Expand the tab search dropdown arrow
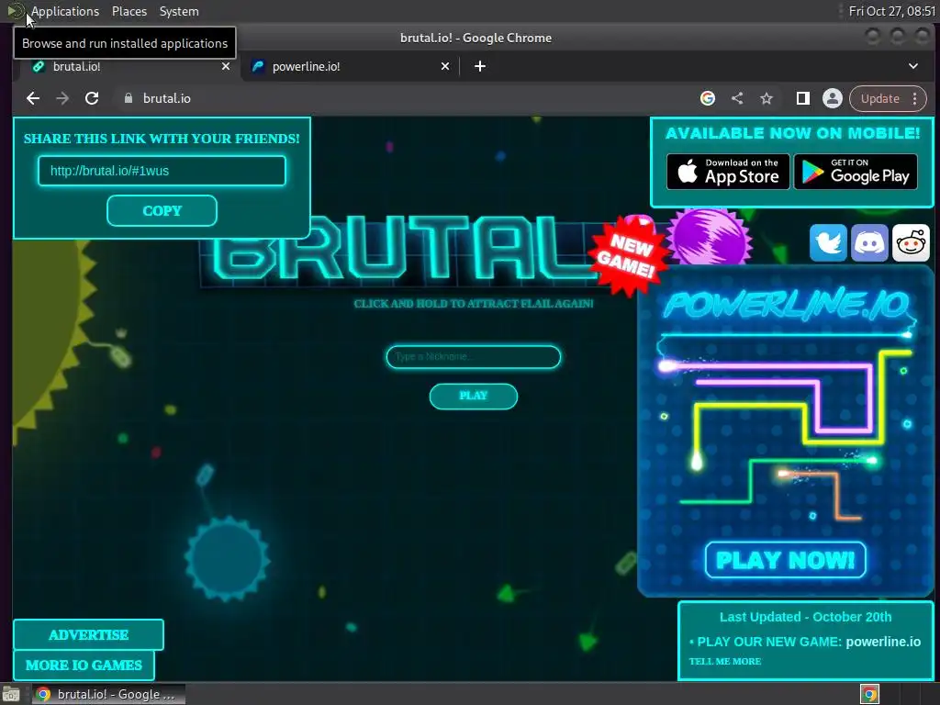This screenshot has width=940, height=705. coord(913,66)
